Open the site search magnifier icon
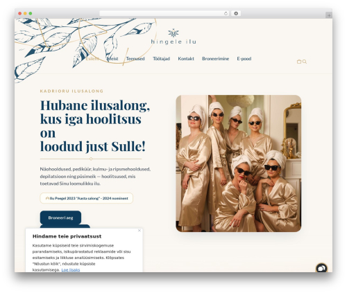This screenshot has width=347, height=293. 305,62
